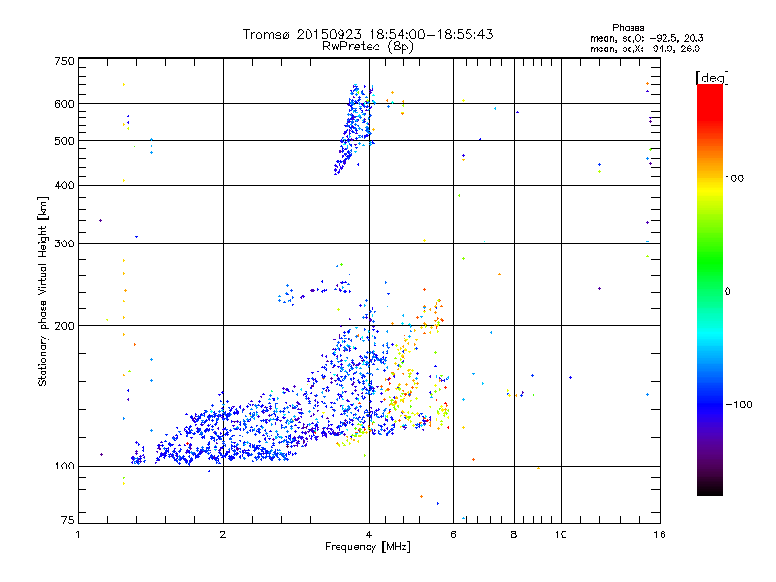This screenshot has height=582, width=776.
Task: Click the 'RwPretec (8p)' subtitle
Action: tap(368, 47)
